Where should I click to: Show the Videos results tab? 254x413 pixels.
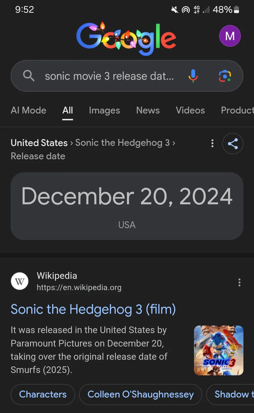[x=190, y=110]
